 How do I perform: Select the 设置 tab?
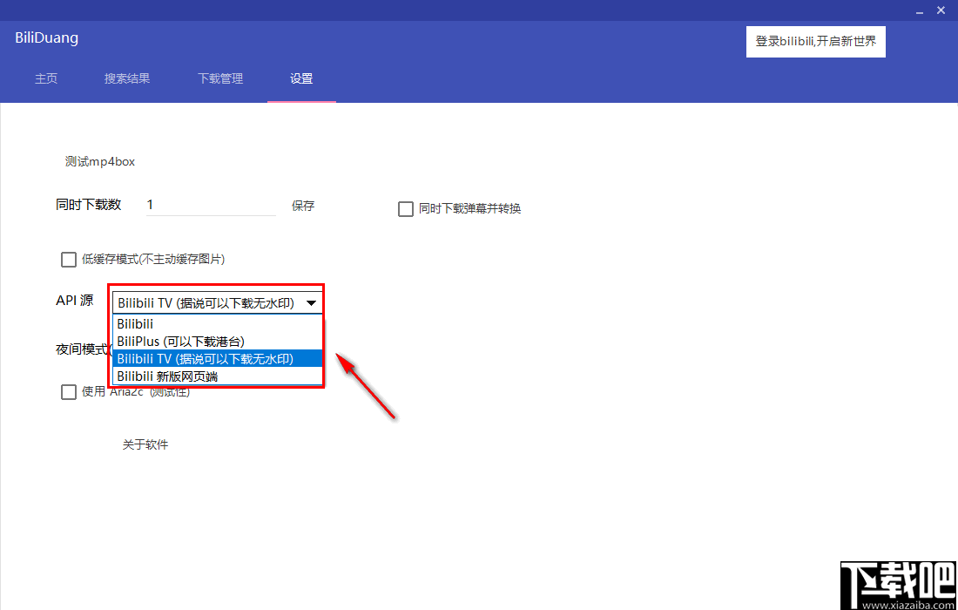pos(301,78)
